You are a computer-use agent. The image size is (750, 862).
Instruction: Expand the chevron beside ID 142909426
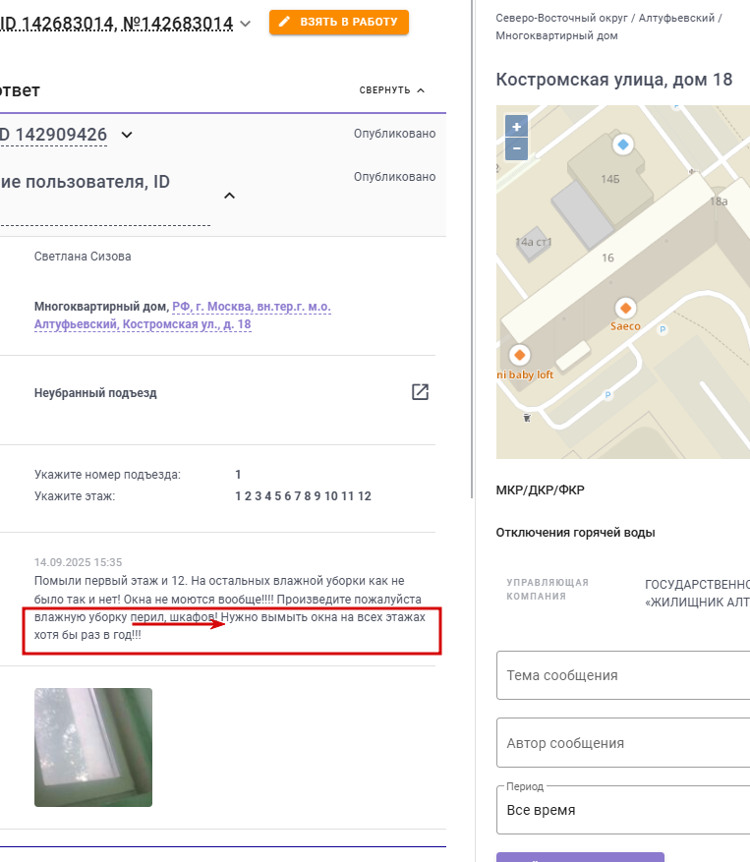pyautogui.click(x=127, y=135)
